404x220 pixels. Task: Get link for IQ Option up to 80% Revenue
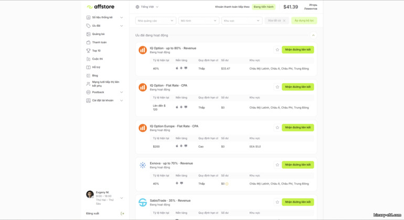coord(298,50)
